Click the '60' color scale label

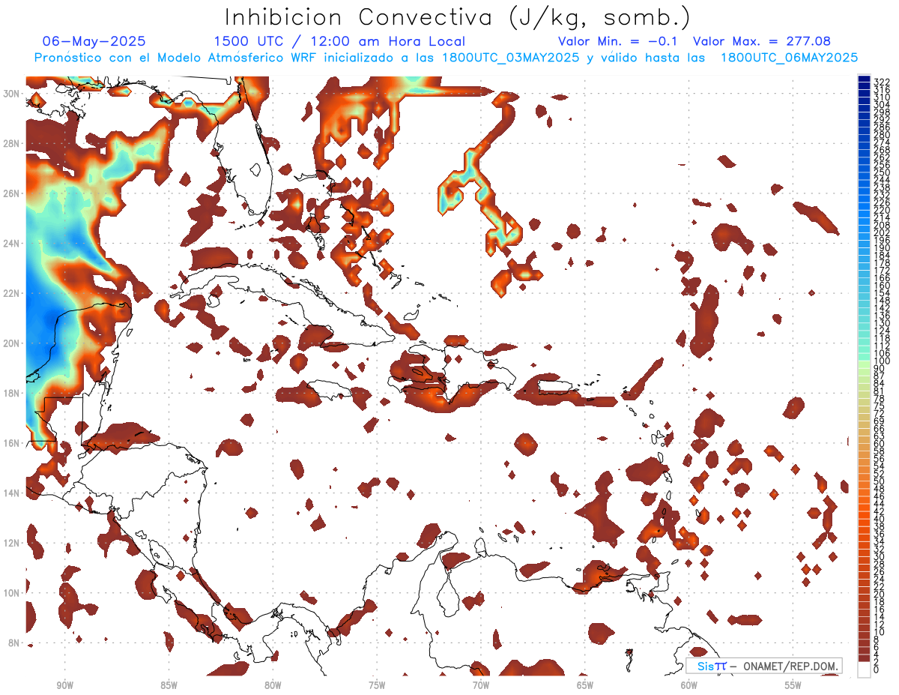tap(880, 444)
